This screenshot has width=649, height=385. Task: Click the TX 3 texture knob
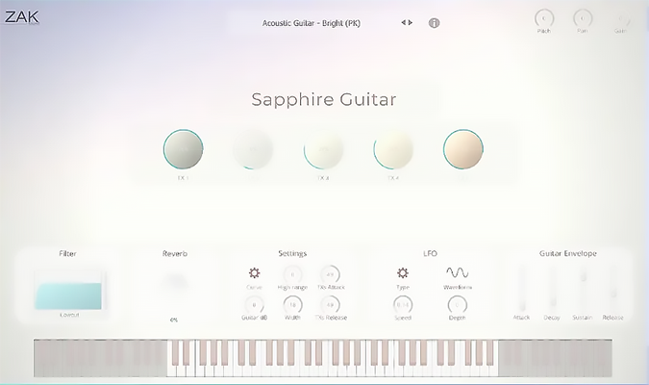(x=323, y=149)
